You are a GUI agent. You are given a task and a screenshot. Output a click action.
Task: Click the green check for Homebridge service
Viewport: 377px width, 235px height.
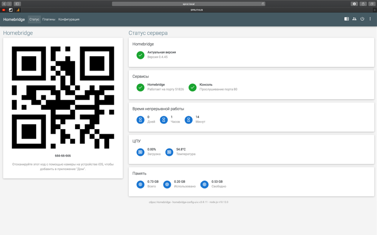[140, 87]
